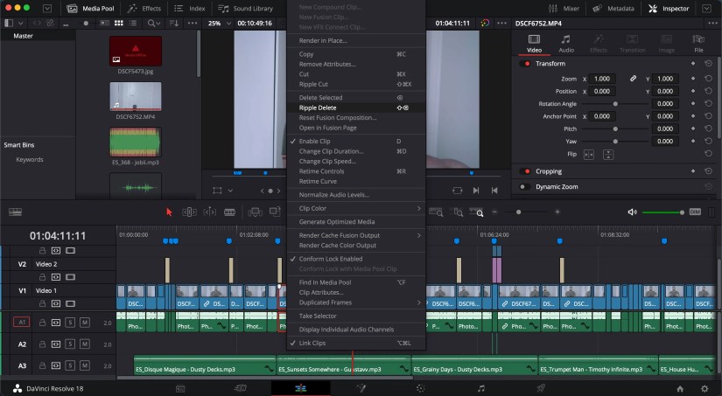Open the Edit Index panel
The height and width of the screenshot is (396, 722).
(x=190, y=8)
